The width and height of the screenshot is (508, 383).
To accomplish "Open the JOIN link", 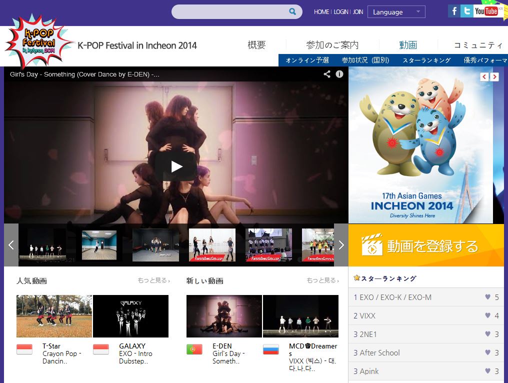I will (358, 12).
